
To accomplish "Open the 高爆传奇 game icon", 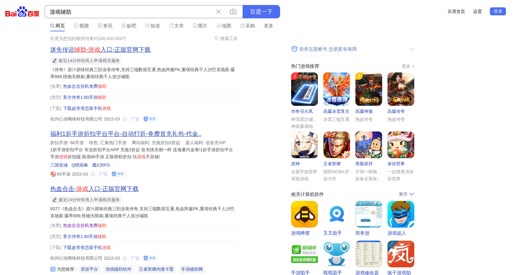I will 401,89.
